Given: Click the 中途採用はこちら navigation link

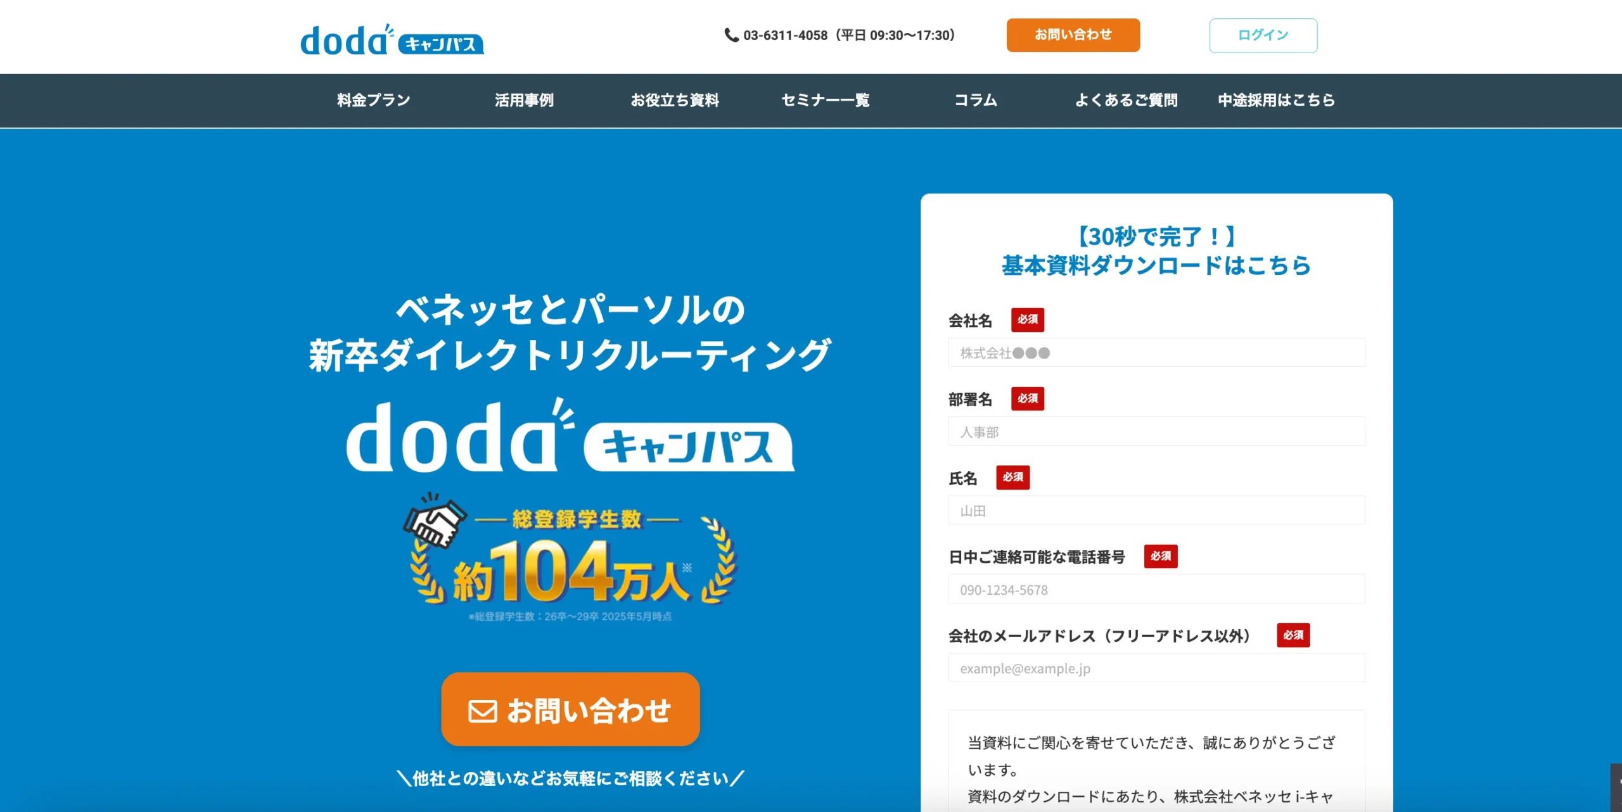Looking at the screenshot, I should (x=1276, y=100).
